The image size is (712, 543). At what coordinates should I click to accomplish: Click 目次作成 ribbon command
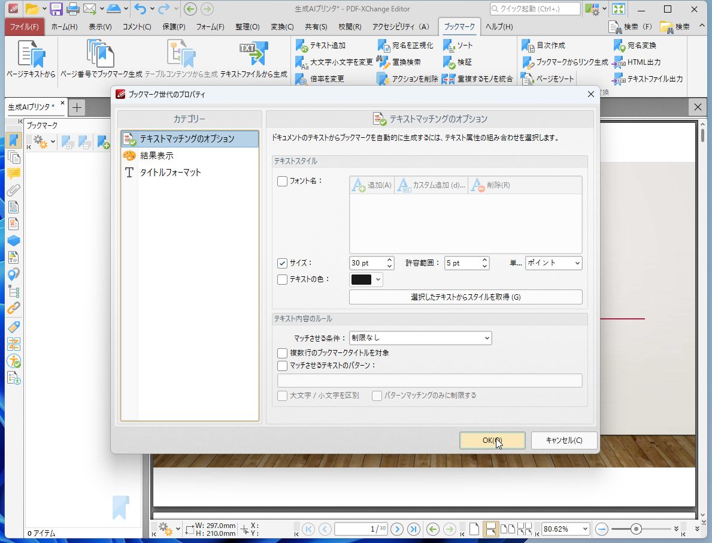[543, 46]
